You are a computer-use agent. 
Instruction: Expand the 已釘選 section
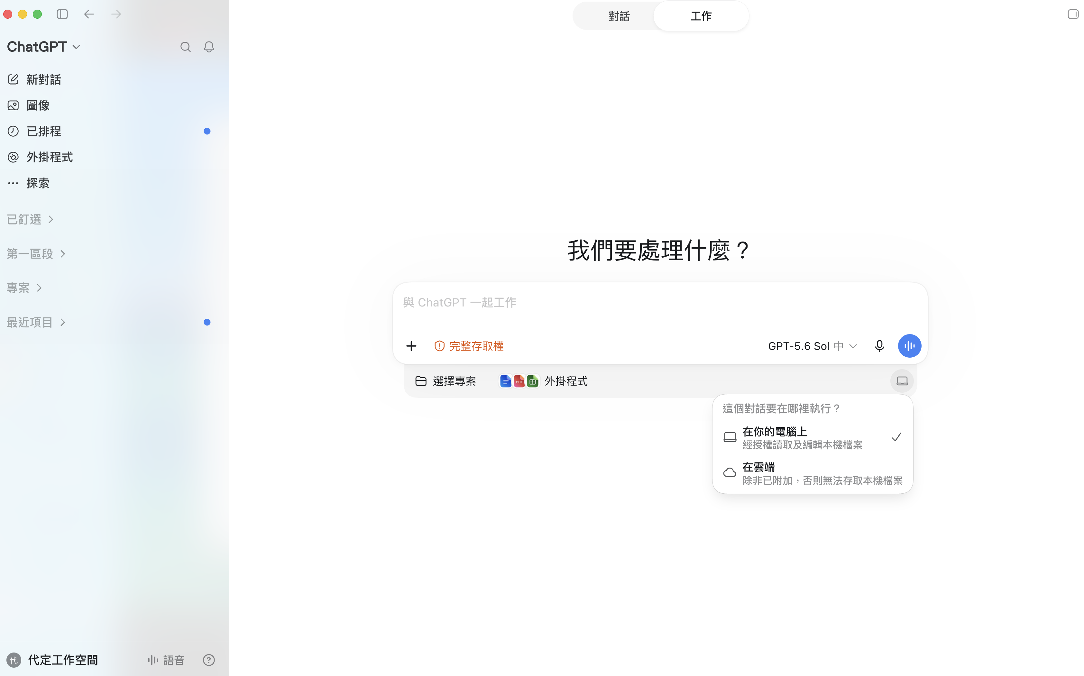coord(31,220)
